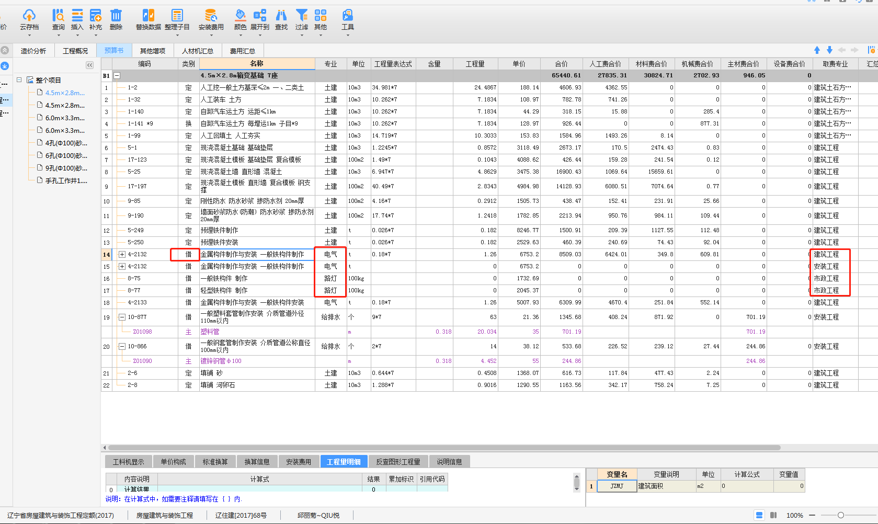Move row down with blue down arrow
This screenshot has height=524, width=878.
point(829,50)
